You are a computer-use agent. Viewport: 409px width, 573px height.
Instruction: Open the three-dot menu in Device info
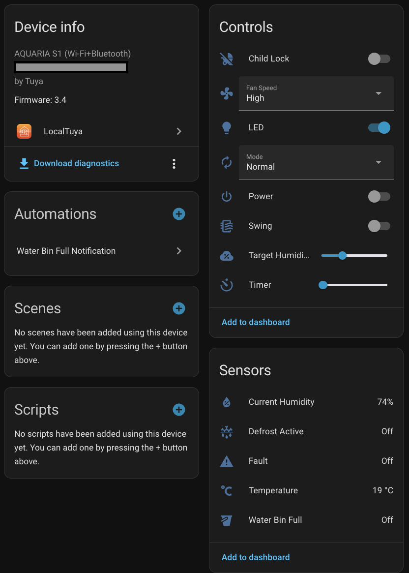pyautogui.click(x=174, y=164)
